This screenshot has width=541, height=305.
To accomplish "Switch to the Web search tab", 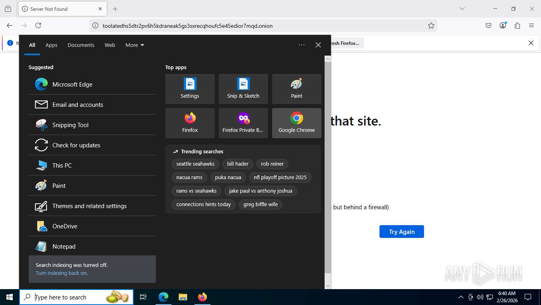I will pyautogui.click(x=110, y=45).
